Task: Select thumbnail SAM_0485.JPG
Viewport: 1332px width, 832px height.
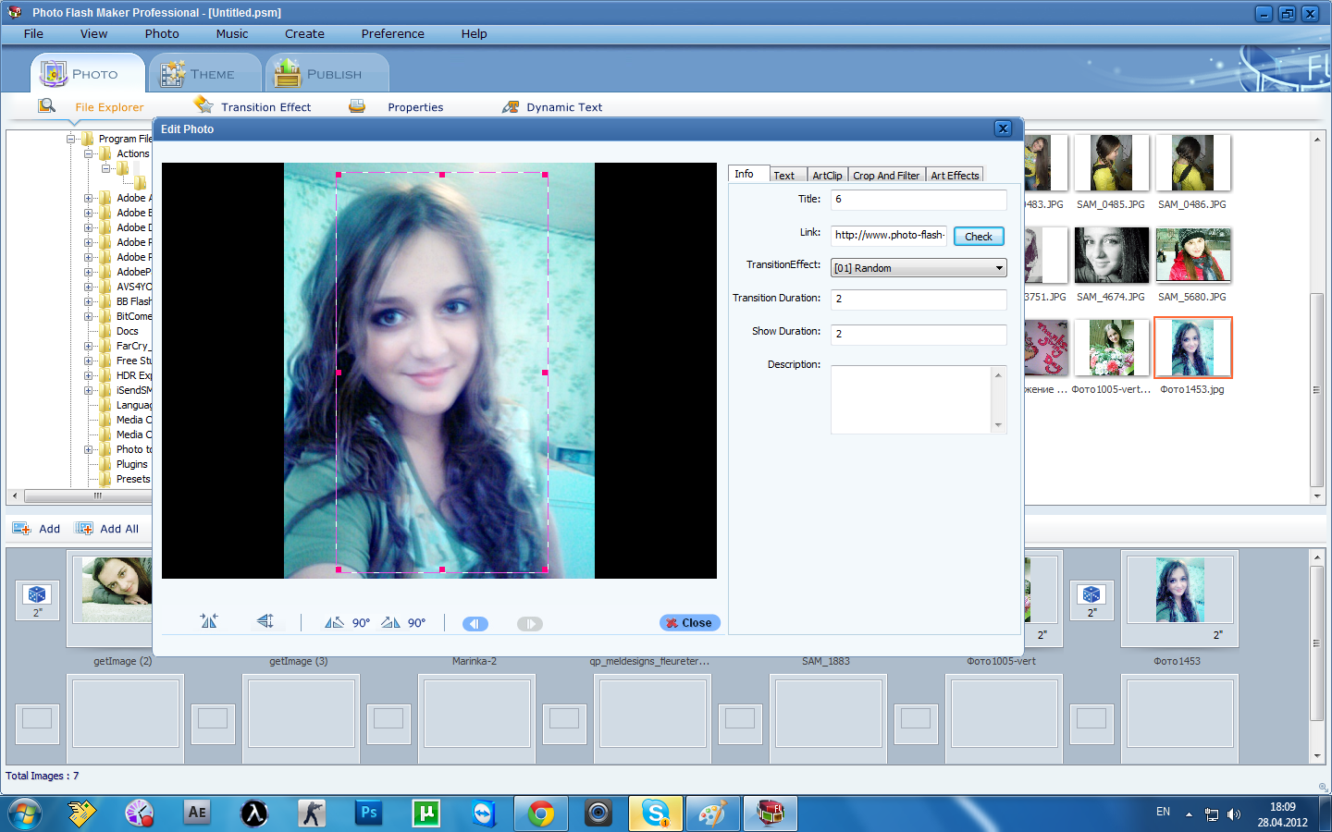Action: [x=1111, y=164]
